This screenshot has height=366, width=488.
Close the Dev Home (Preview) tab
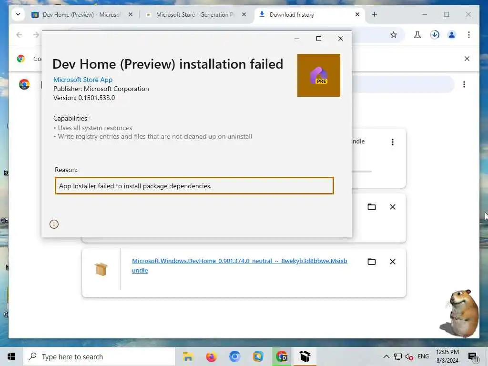[x=131, y=14]
